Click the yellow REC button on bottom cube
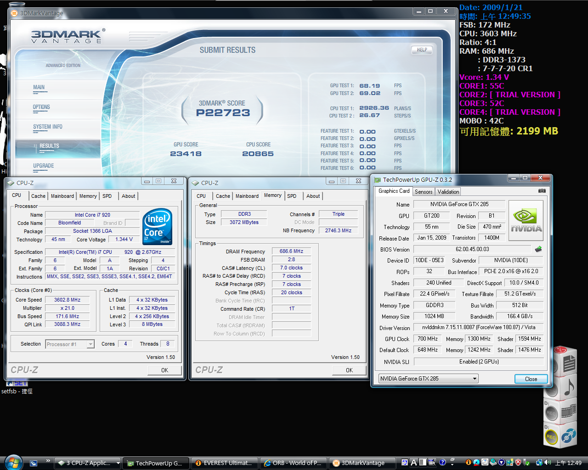This screenshot has height=470, width=588. [551, 437]
